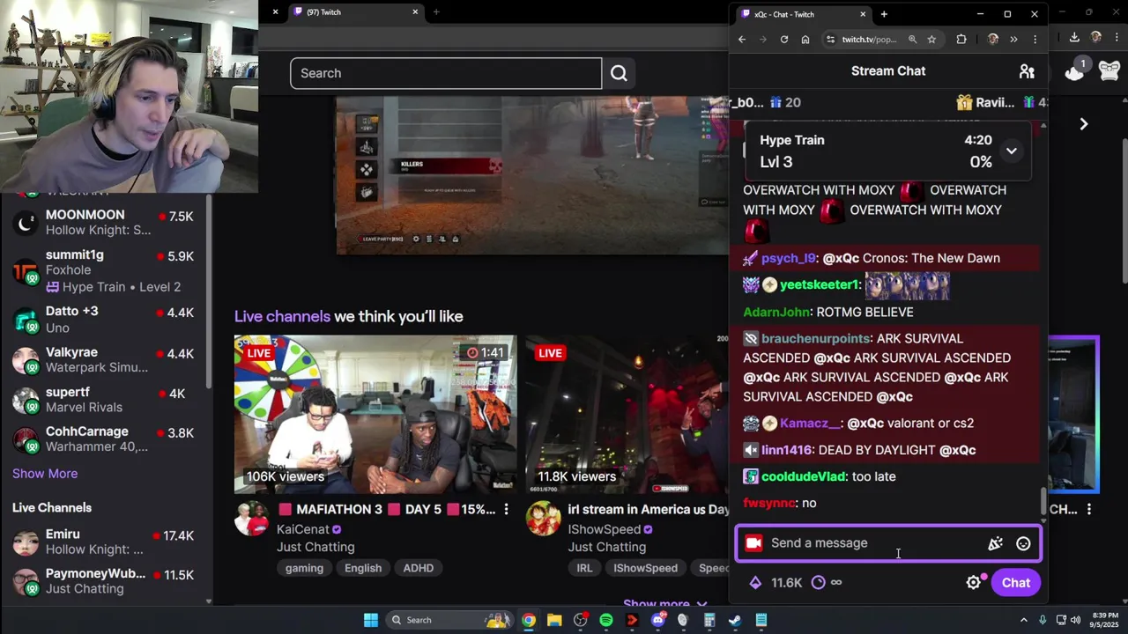Click brauchenurpoints username in chat
Image resolution: width=1128 pixels, height=634 pixels.
pyautogui.click(x=816, y=338)
